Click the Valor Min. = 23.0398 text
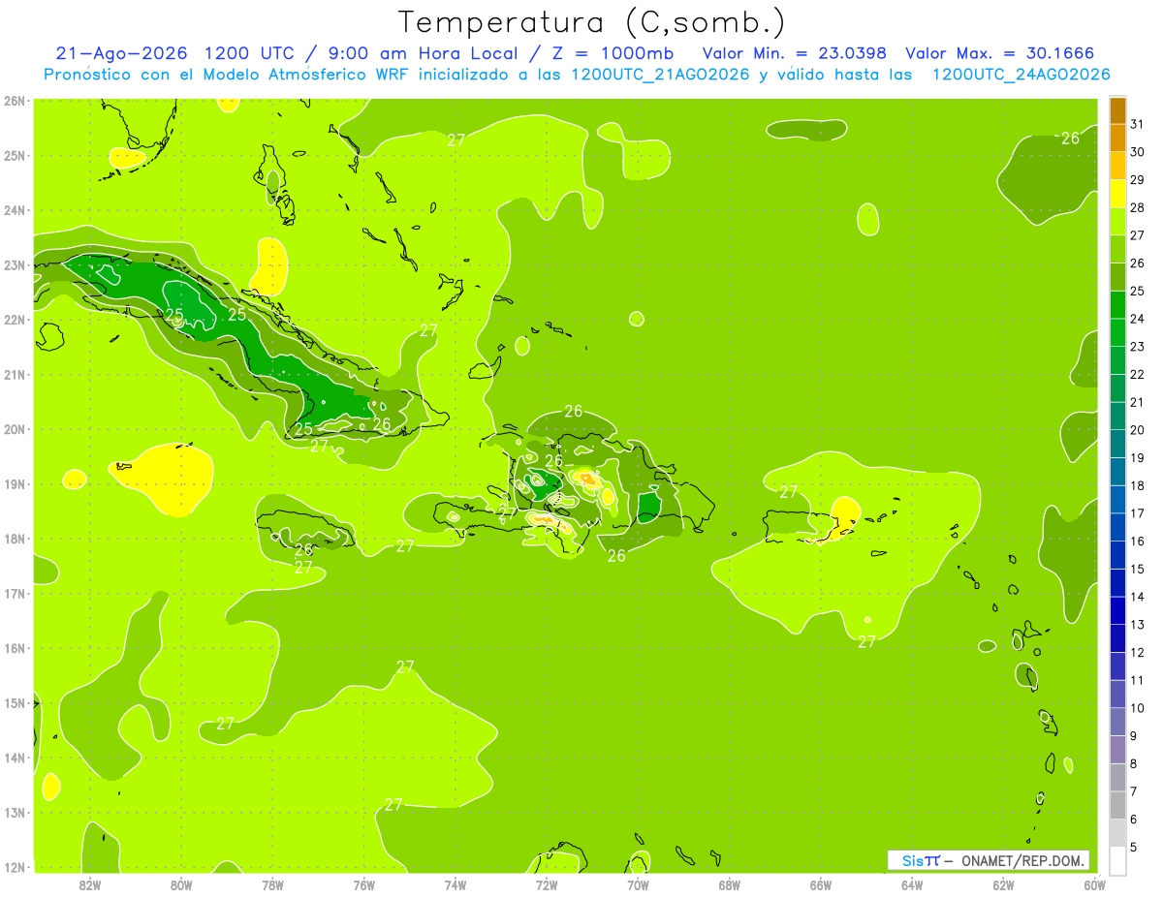This screenshot has height=898, width=1163. tap(795, 53)
